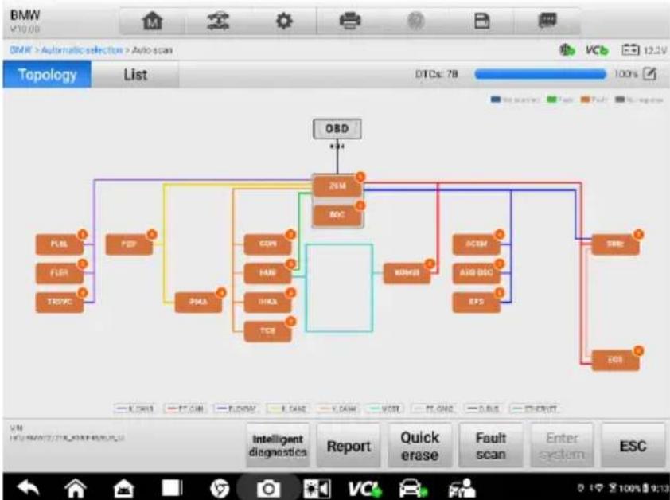Viewport: 670px width, 500px height.
Task: Click the save icon in toolbar
Action: pyautogui.click(x=482, y=21)
